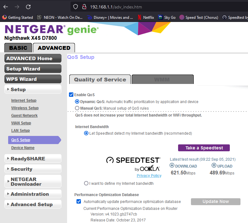Open the Privacy Policy link
This screenshot has height=223, width=248.
[x=149, y=176]
